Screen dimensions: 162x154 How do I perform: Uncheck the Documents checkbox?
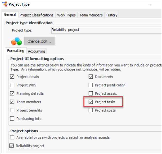pos(91,77)
